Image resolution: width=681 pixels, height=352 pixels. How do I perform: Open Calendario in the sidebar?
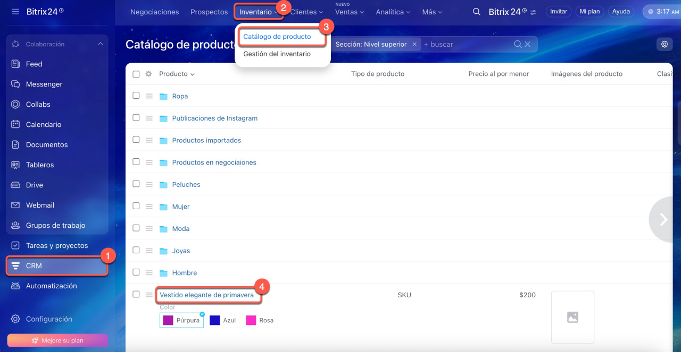[44, 125]
